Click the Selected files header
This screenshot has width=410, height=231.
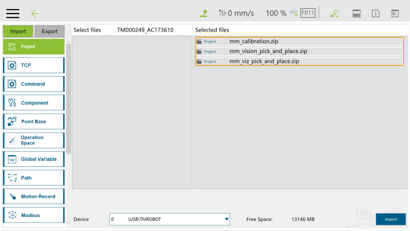tap(212, 30)
